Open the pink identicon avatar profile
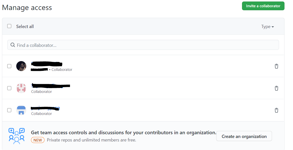This screenshot has height=150, width=293. pyautogui.click(x=21, y=88)
